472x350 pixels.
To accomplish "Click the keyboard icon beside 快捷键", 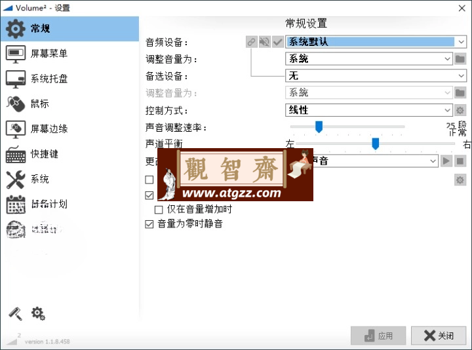I will point(16,155).
